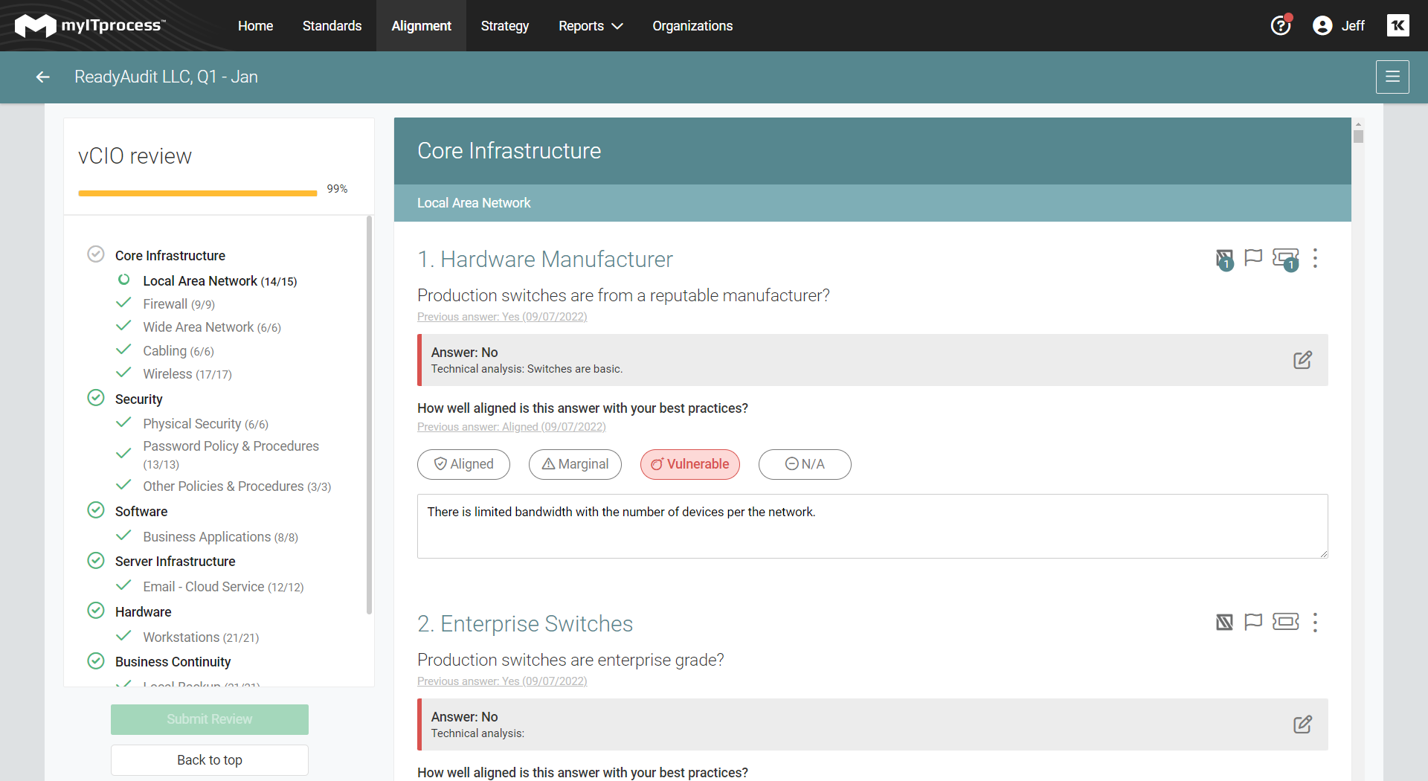1428x781 pixels.
Task: Edit the Enterprise Switches answer
Action: (x=1303, y=724)
